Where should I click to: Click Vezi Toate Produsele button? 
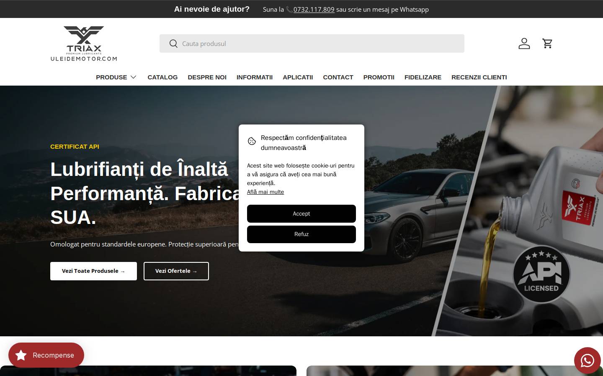93,271
